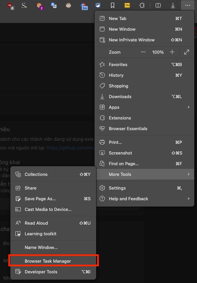Open Learning toolkit
Screen dimensions: 197x283
point(53,234)
